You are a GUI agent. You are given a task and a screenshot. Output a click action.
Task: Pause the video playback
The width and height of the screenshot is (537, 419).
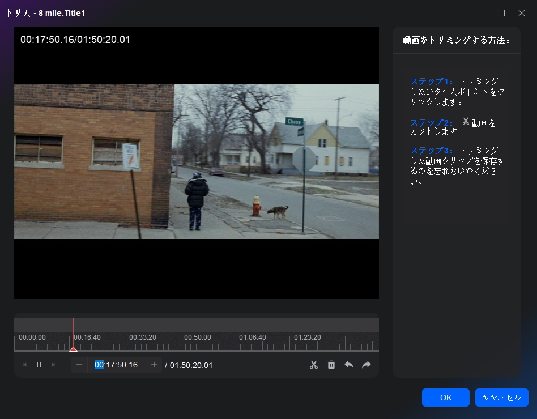[x=39, y=365]
